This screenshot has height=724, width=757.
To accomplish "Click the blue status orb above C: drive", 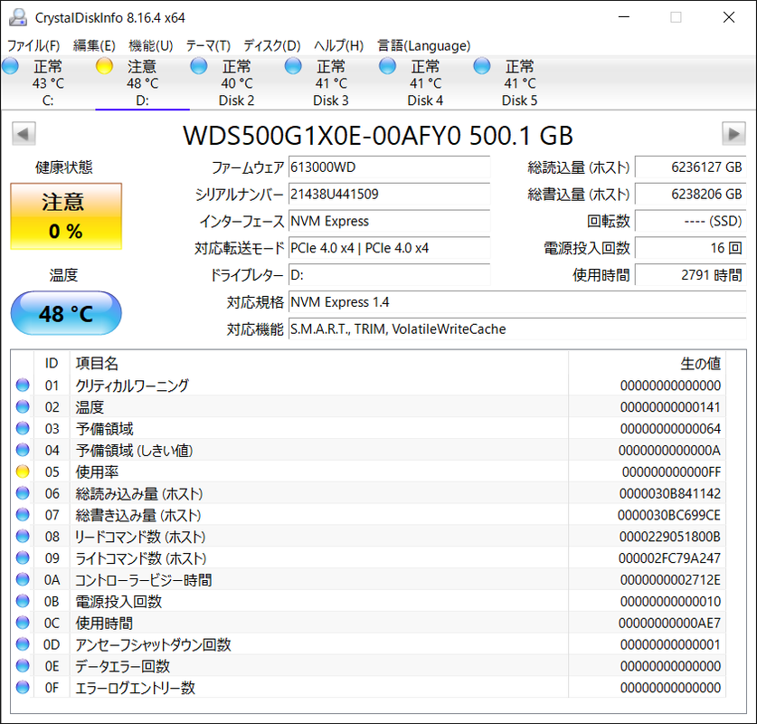I will click(x=10, y=66).
